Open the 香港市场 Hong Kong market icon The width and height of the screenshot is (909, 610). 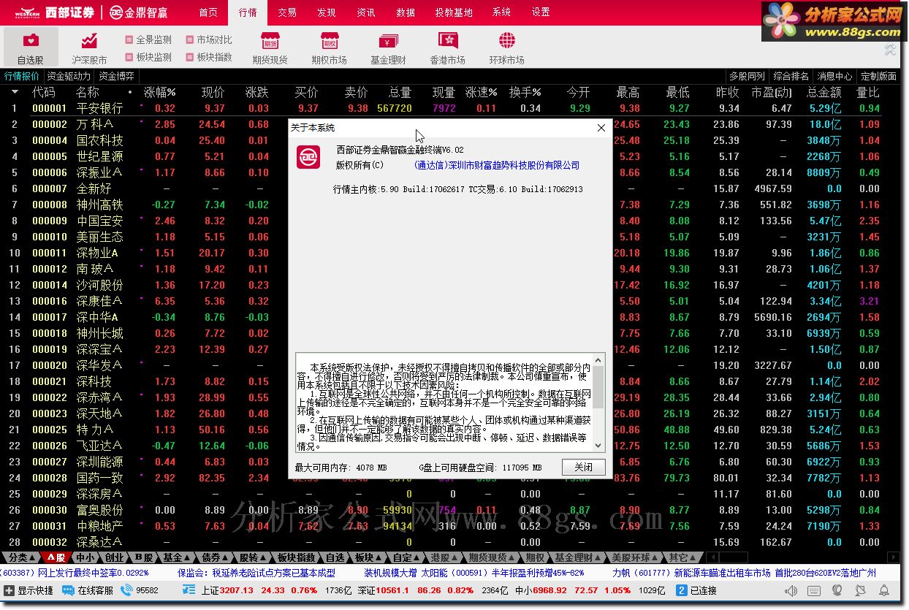pos(448,41)
